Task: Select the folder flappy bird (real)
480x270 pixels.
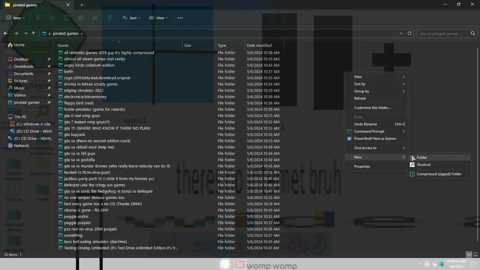Action: (79, 103)
